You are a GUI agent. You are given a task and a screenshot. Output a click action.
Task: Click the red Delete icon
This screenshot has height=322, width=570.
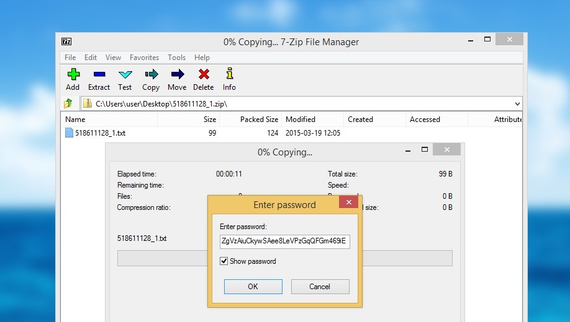click(x=204, y=74)
